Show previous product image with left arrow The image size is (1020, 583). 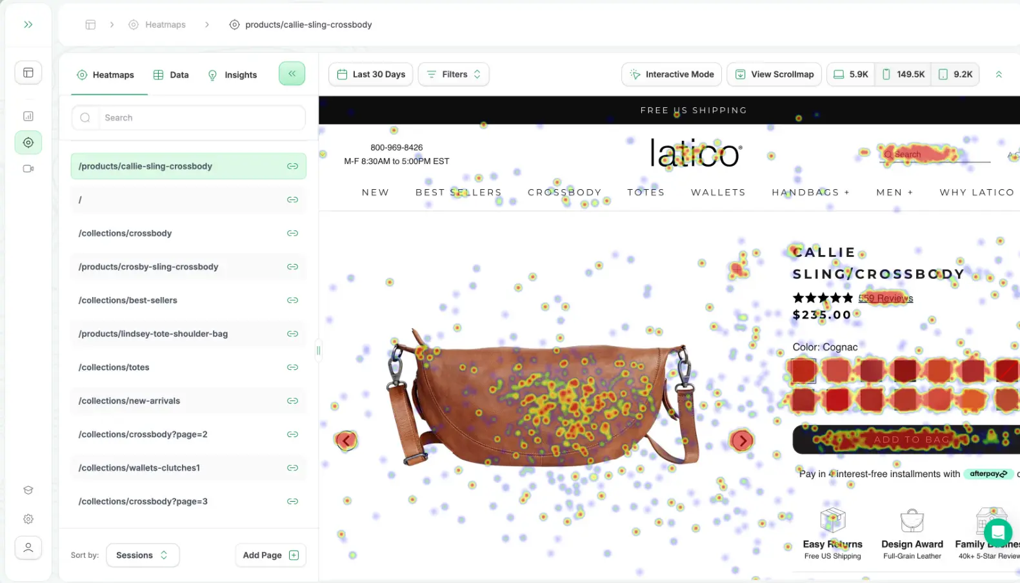point(346,441)
